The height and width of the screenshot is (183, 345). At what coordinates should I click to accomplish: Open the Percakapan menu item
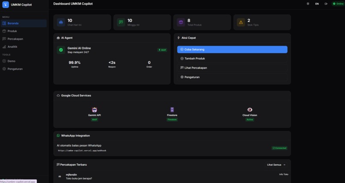click(x=24, y=39)
